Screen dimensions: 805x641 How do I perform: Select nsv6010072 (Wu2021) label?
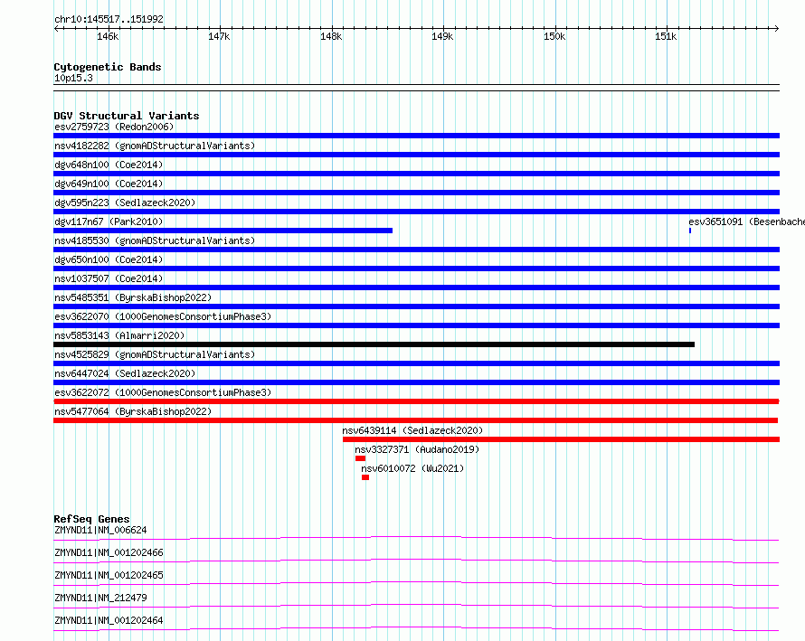pos(412,468)
